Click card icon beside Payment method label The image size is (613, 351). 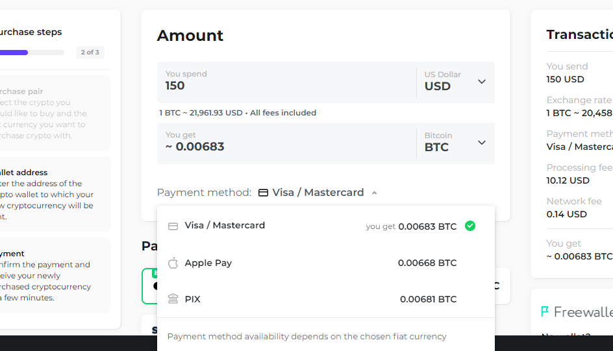click(x=263, y=193)
